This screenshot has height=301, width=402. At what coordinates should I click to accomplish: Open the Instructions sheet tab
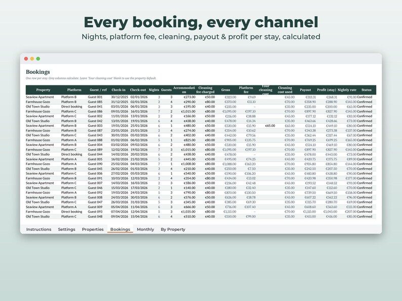38,229
